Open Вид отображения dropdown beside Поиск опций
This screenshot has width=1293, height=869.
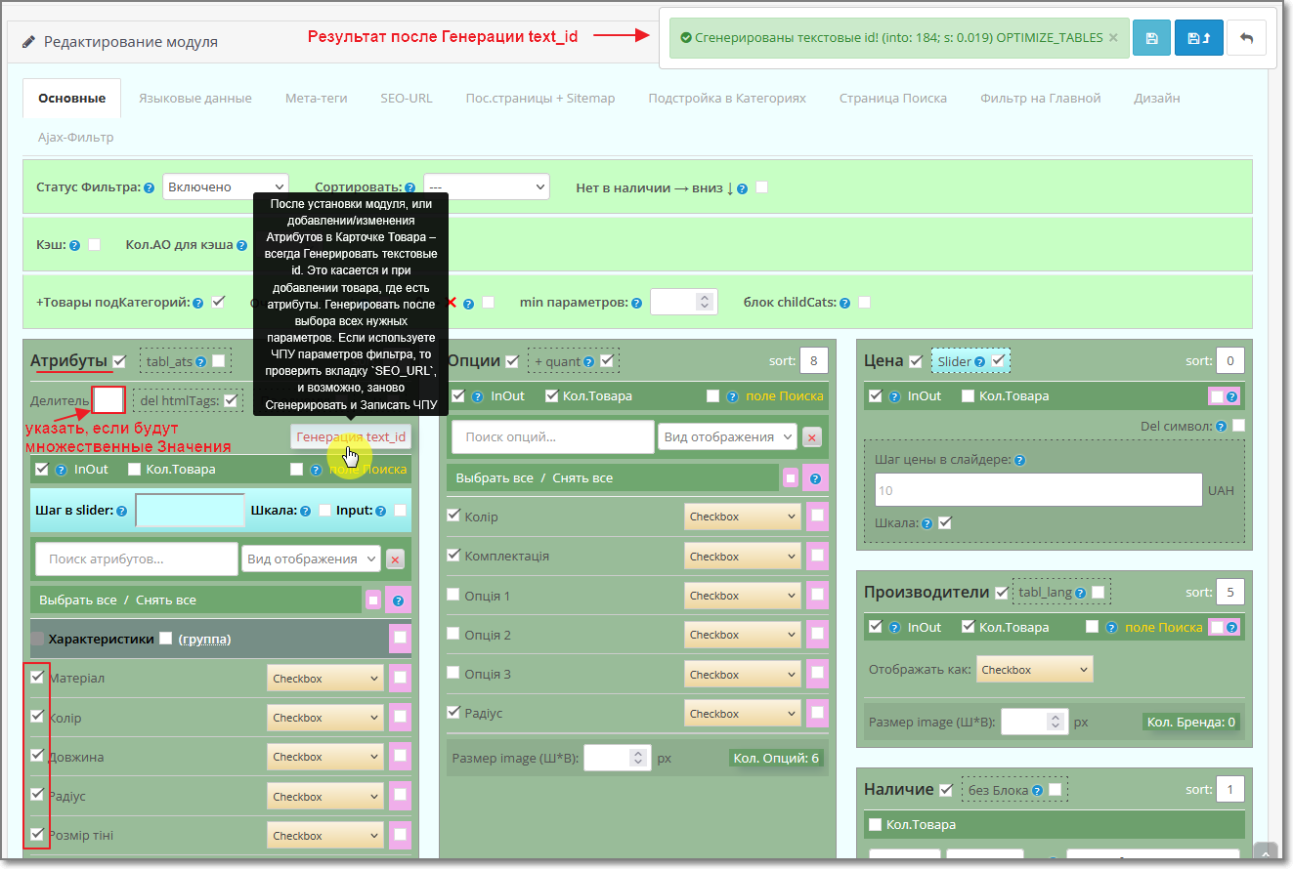[727, 437]
